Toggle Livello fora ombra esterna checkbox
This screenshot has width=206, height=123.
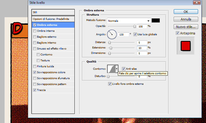[110, 84]
